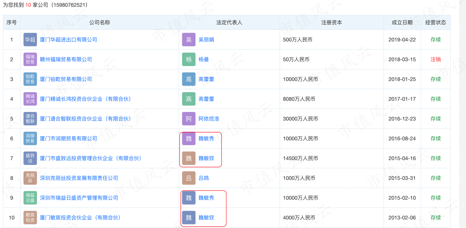Click the 吕 avatar next to 吕鸣
Image resolution: width=466 pixels, height=228 pixels.
click(x=189, y=178)
